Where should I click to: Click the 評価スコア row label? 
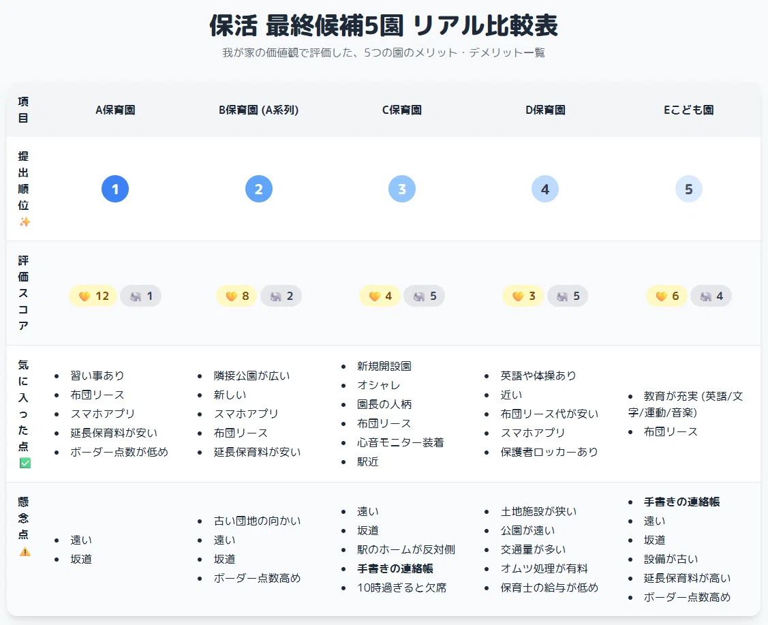[x=23, y=293]
